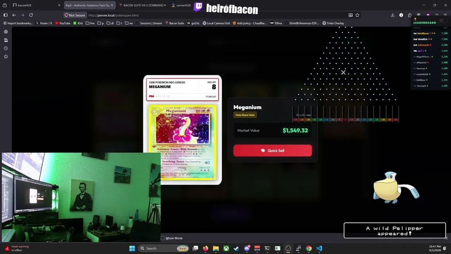Launch Steam from the taskbar
Screen dimensions: 451x254
tap(236, 248)
